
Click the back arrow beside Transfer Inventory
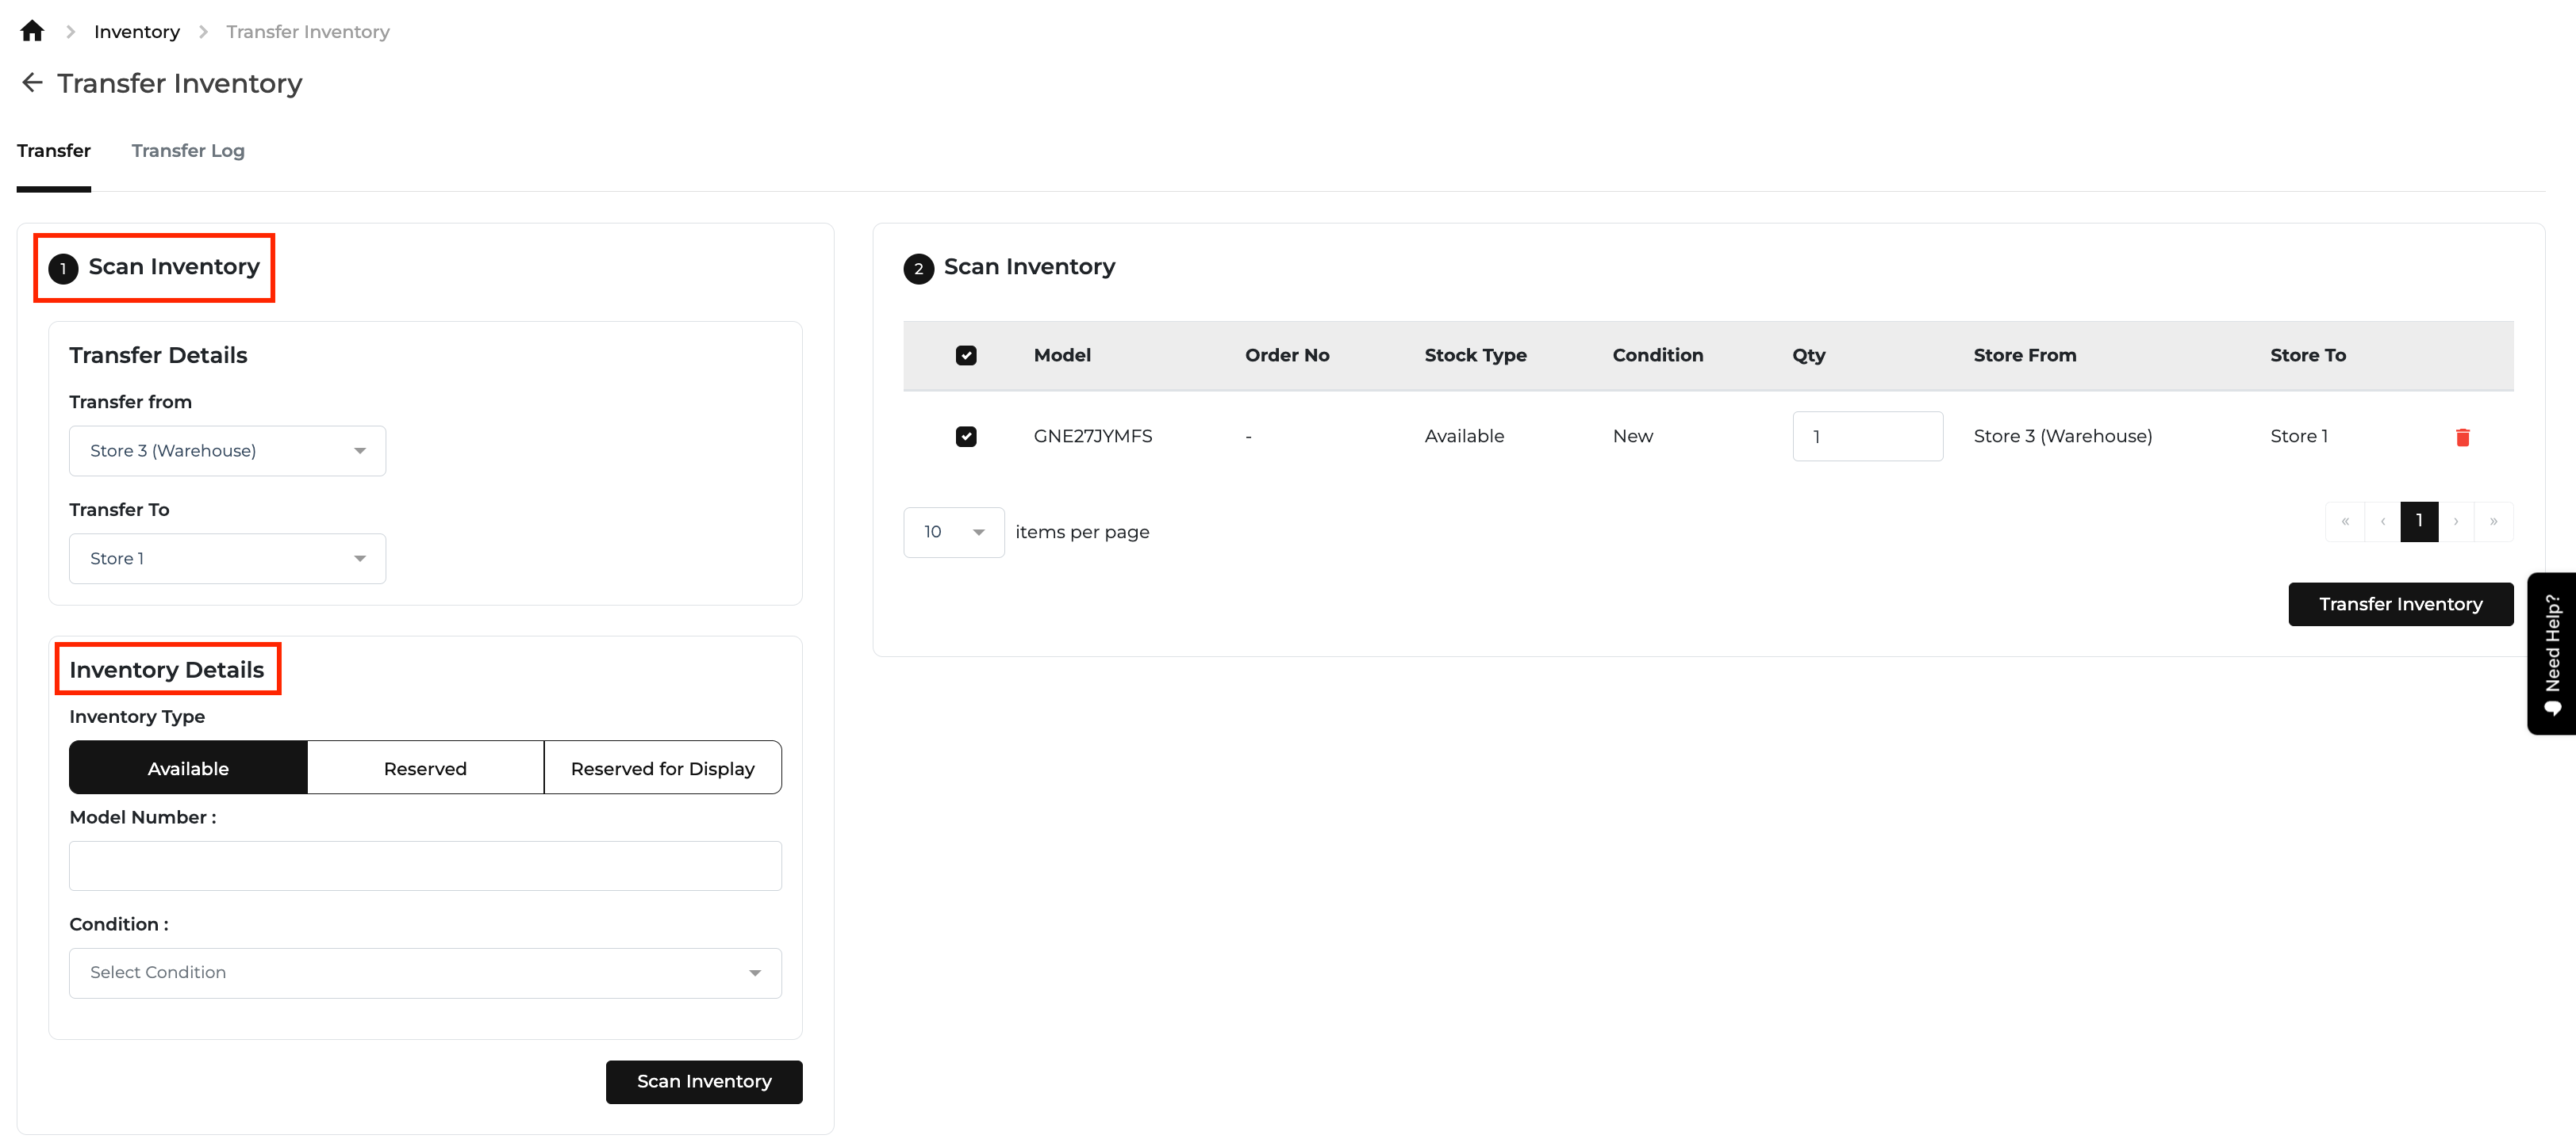pos(32,83)
